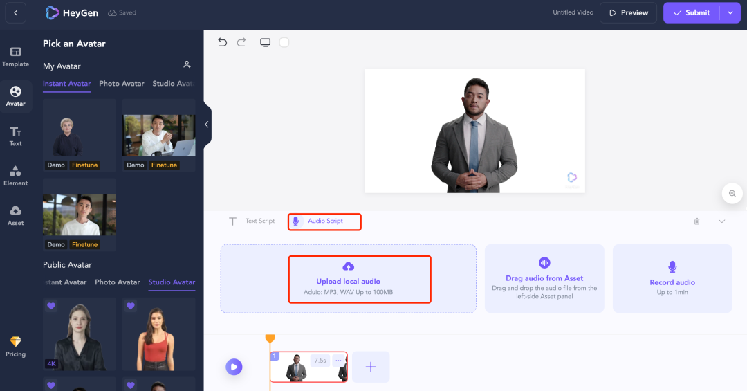Open scene 1 more options menu
The width and height of the screenshot is (747, 391).
(x=338, y=361)
